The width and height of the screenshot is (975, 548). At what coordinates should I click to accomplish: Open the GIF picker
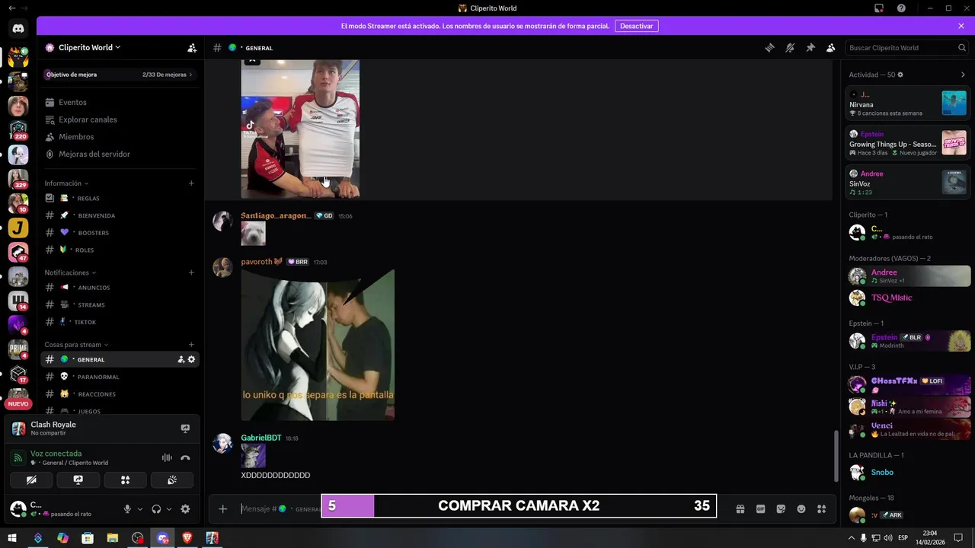760,508
